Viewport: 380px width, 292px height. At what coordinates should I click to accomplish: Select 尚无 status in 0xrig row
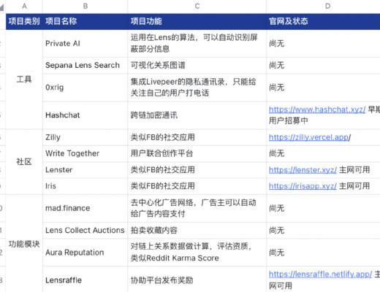click(x=323, y=88)
